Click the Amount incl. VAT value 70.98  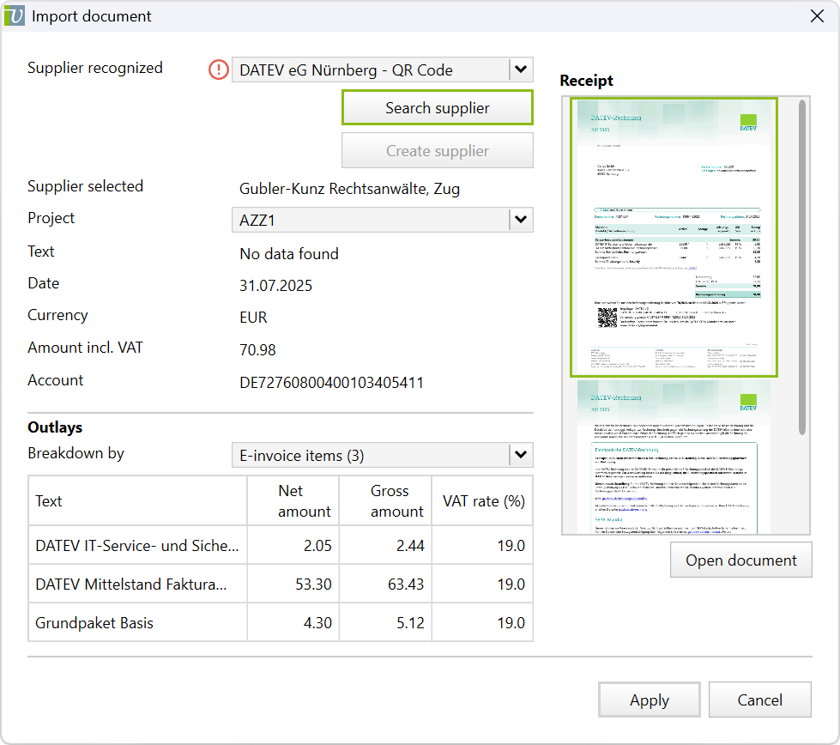(x=257, y=349)
